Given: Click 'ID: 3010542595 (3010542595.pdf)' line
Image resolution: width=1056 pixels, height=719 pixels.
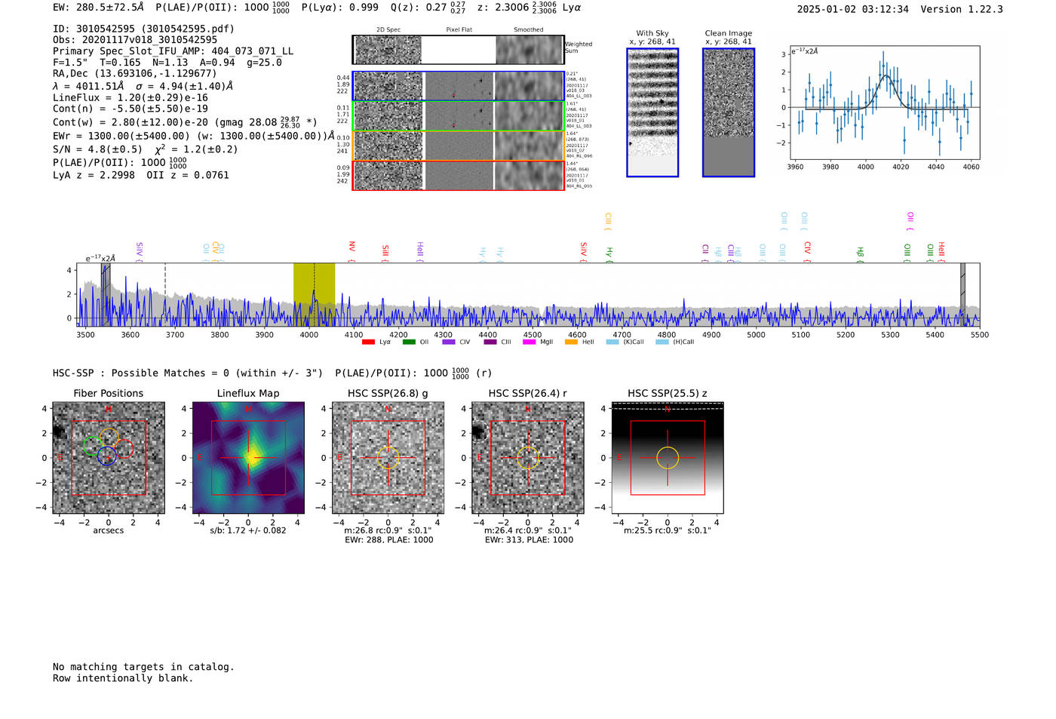Looking at the screenshot, I should 143,29.
